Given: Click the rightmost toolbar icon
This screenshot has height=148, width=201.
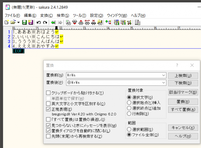Looking at the screenshot, I should point(137,22).
